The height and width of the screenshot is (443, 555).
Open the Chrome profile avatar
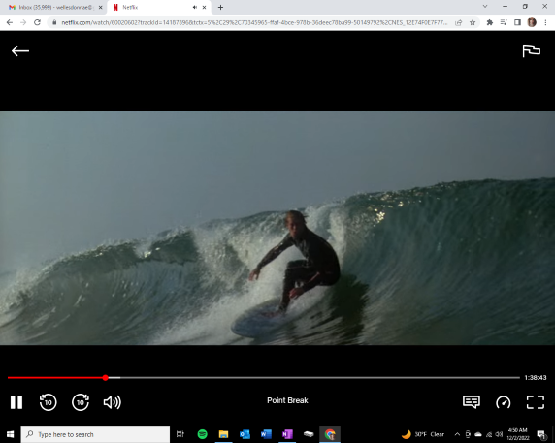[532, 22]
